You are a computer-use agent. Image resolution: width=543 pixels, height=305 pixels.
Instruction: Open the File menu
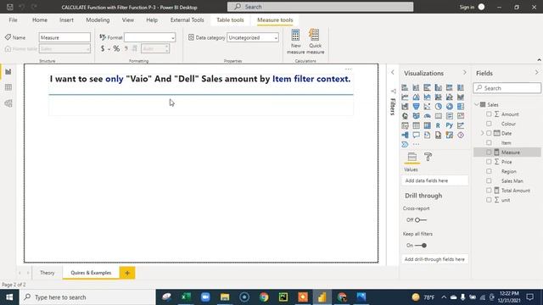14,20
